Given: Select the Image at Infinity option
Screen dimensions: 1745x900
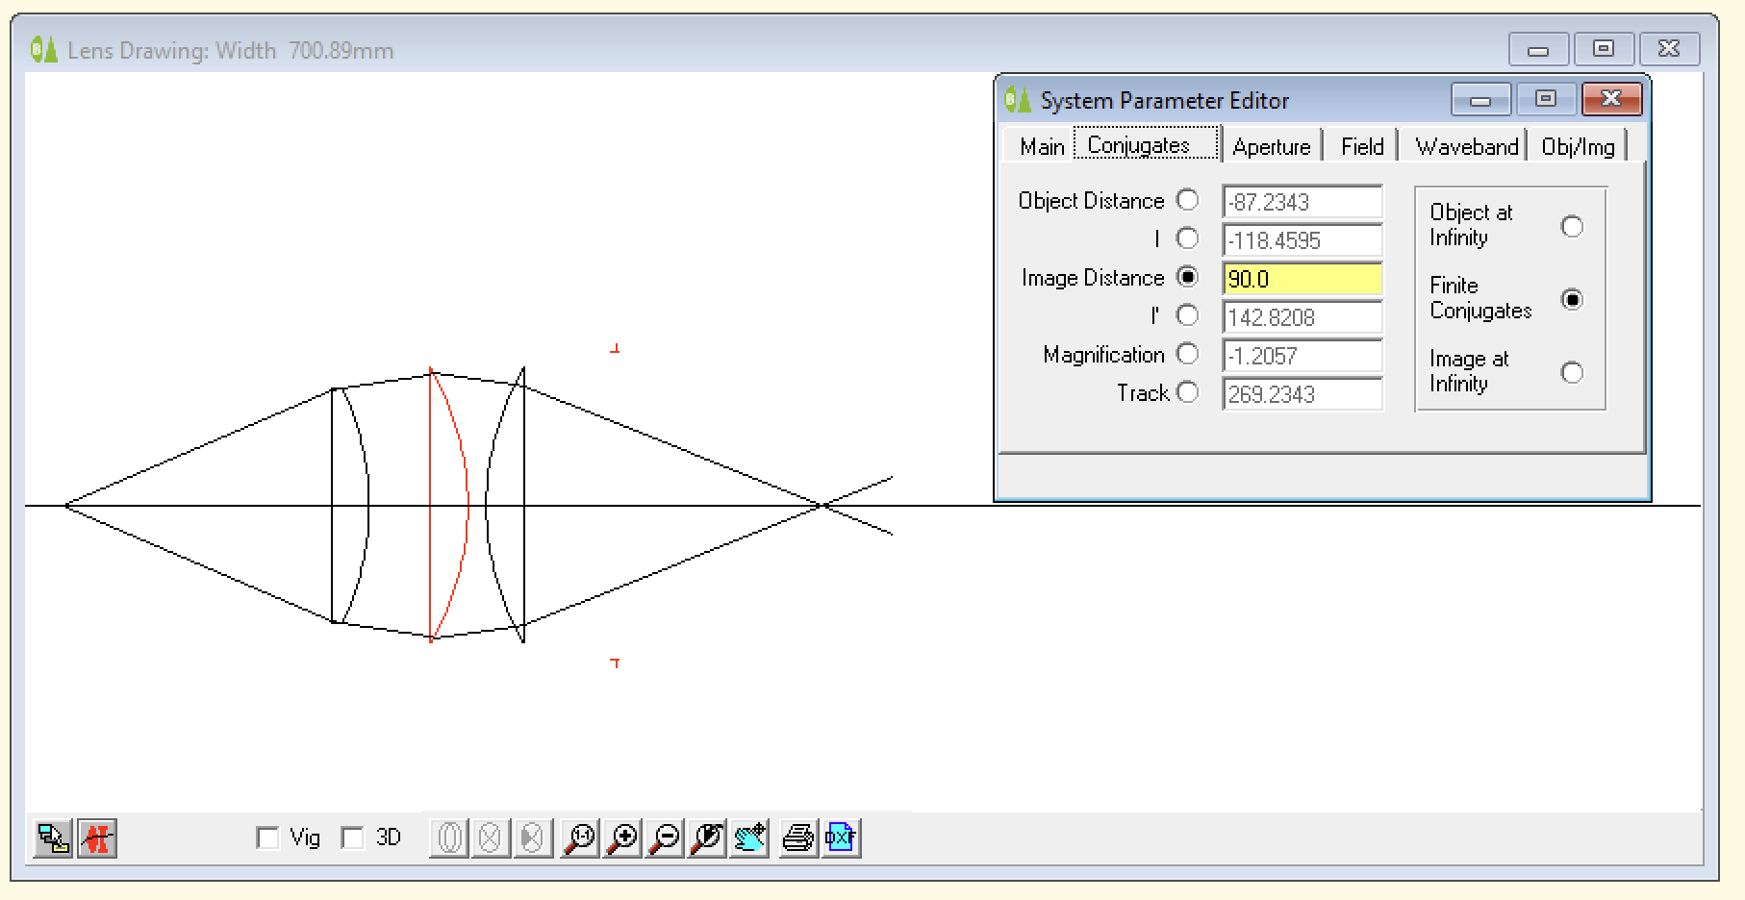Looking at the screenshot, I should pyautogui.click(x=1571, y=372).
